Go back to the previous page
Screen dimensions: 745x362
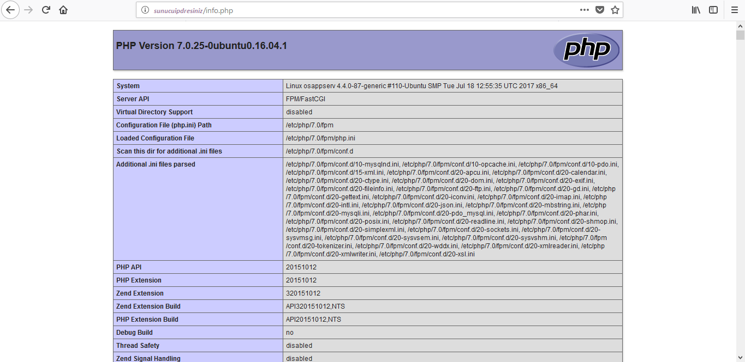(x=10, y=10)
